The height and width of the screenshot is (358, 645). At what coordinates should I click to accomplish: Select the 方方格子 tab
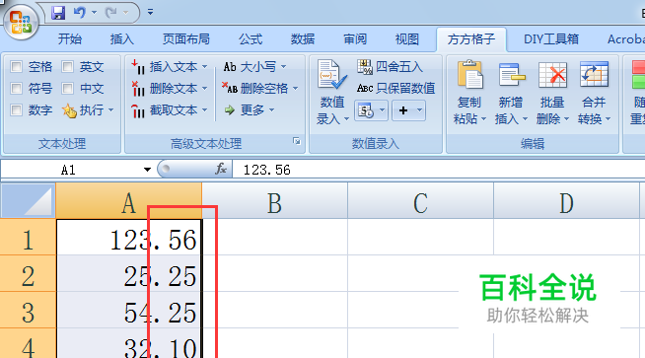471,39
